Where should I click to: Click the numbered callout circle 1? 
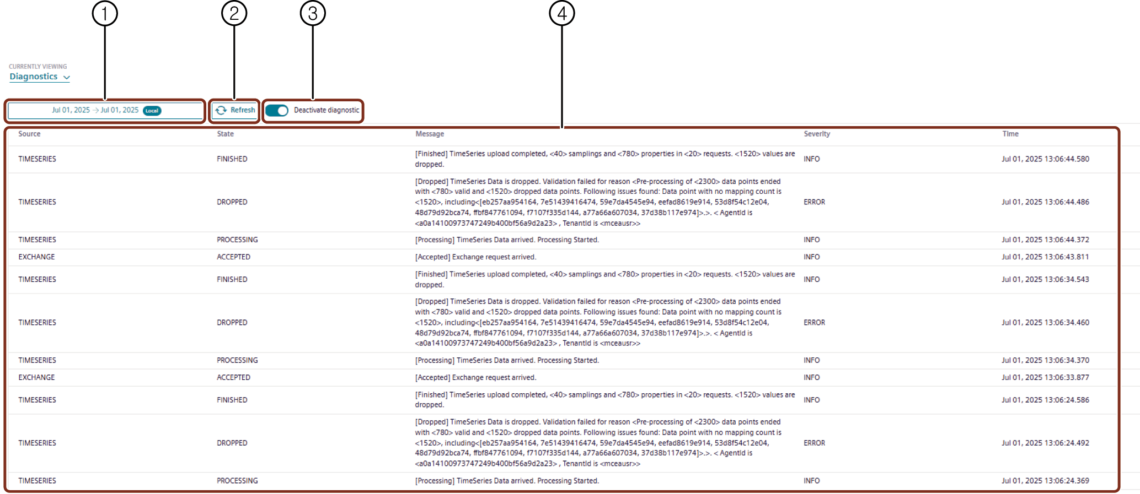coord(105,13)
